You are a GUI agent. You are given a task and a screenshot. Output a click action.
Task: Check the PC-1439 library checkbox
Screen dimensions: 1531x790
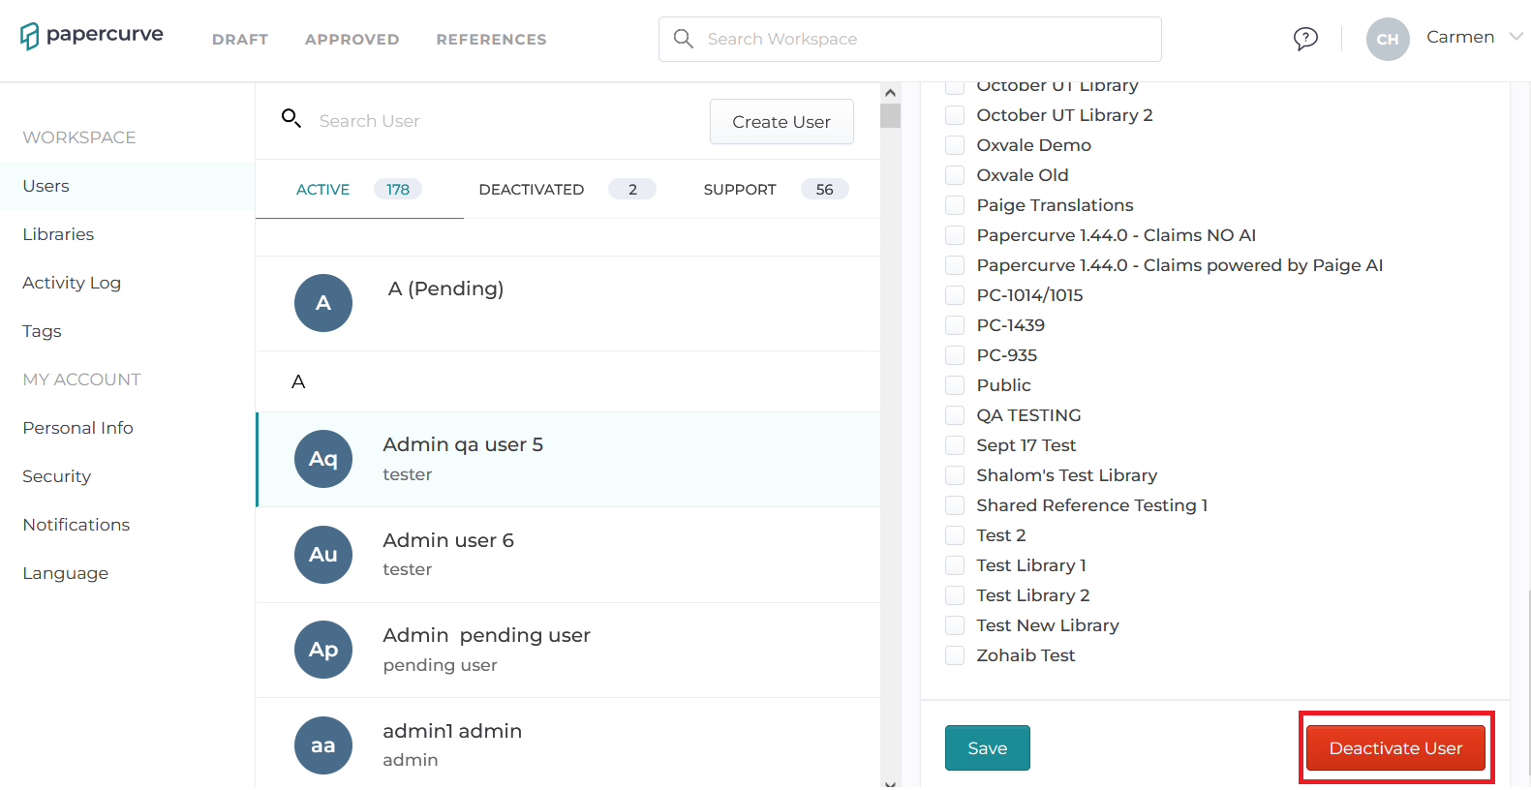[x=955, y=325]
